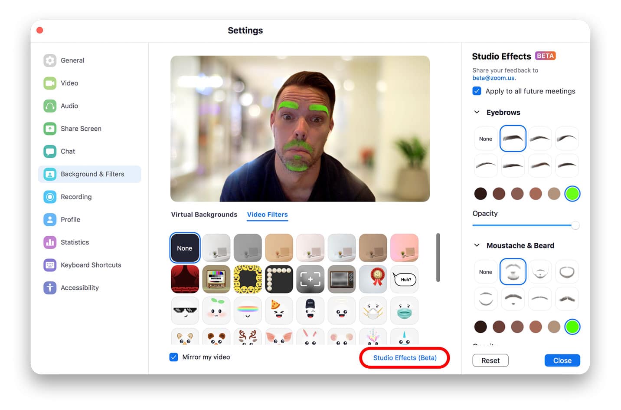Apply the pizza party hat filter
Image resolution: width=621 pixels, height=410 pixels.
[x=279, y=311]
